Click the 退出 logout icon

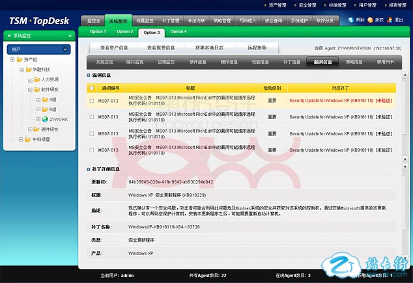[x=390, y=20]
